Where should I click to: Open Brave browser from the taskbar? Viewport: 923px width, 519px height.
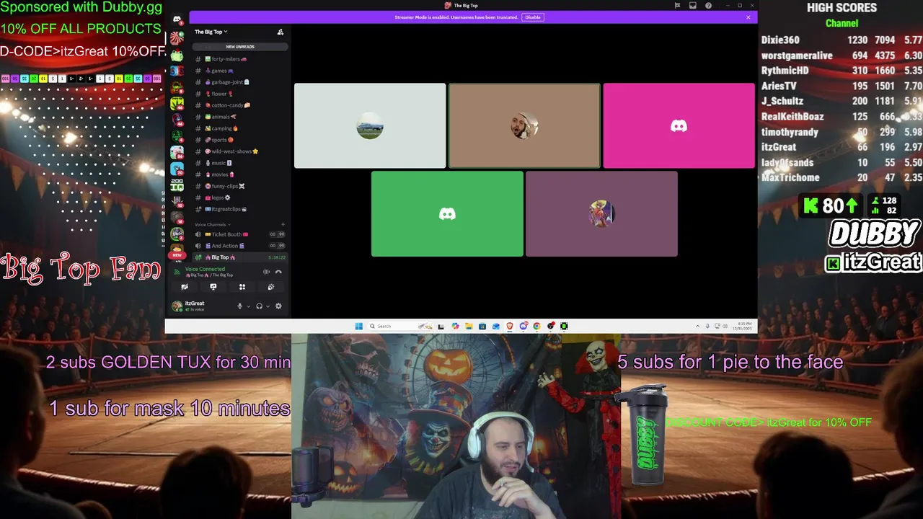coord(510,326)
